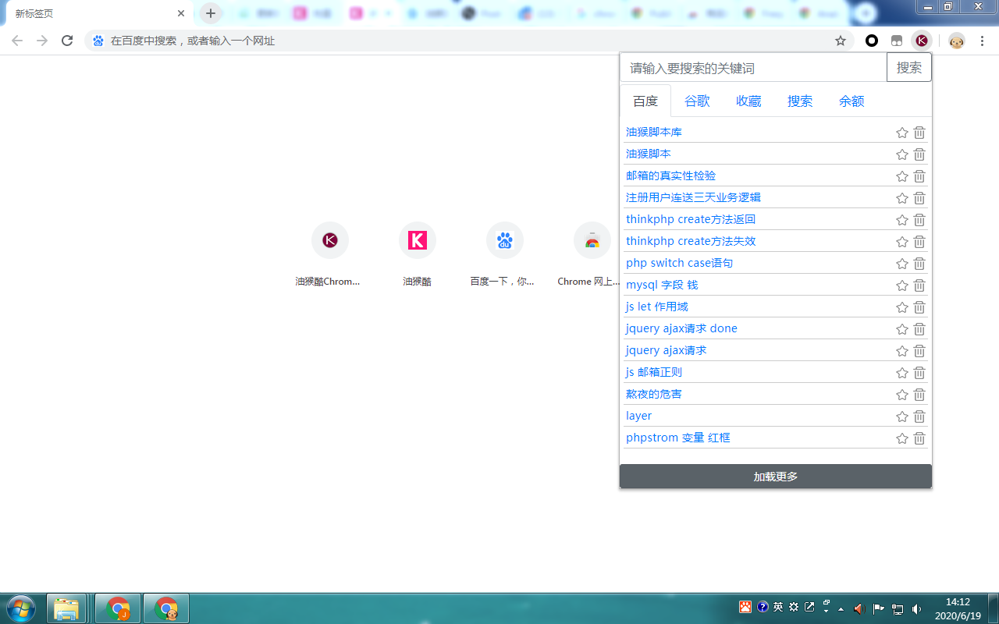The image size is (999, 624).
Task: Click the taskbar clock showing 14:12
Action: pos(958,608)
